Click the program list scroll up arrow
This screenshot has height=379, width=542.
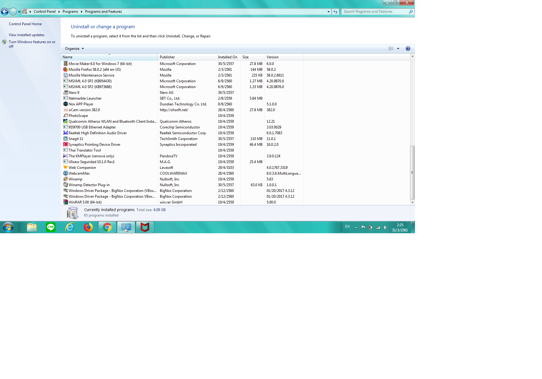point(413,56)
